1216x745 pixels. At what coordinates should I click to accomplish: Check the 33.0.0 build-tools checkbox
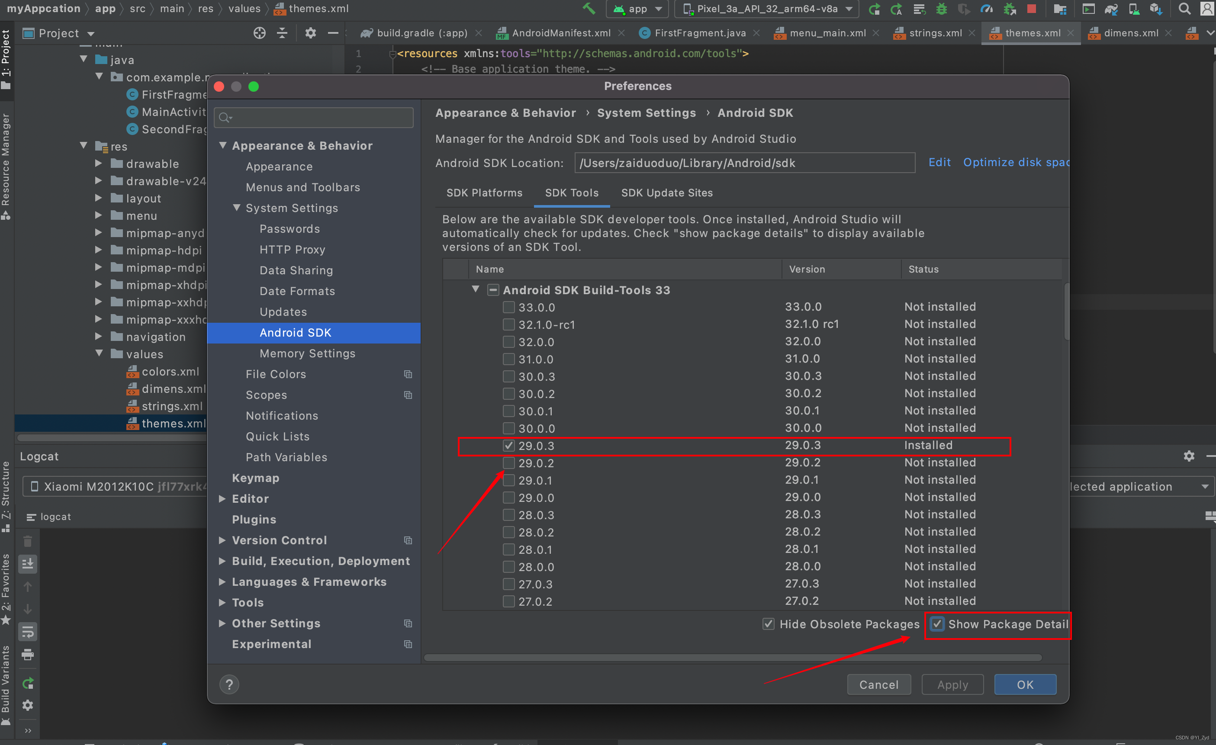(x=508, y=307)
